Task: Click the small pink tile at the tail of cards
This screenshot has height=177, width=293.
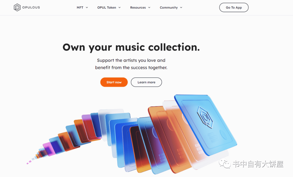Action: coord(27,163)
